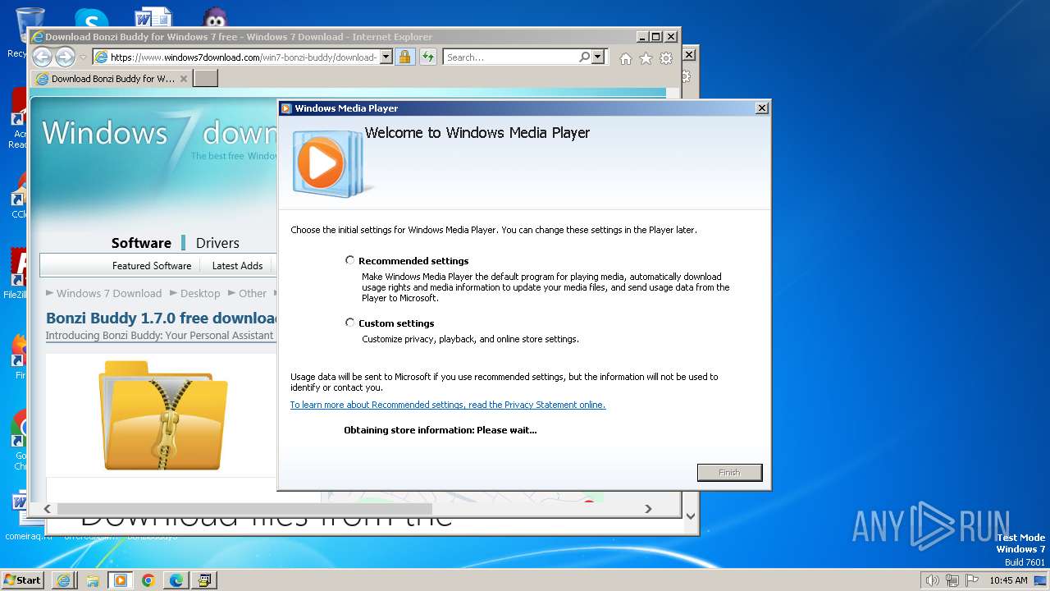Open the last taskbar application icon
This screenshot has width=1050, height=591.
[x=203, y=580]
